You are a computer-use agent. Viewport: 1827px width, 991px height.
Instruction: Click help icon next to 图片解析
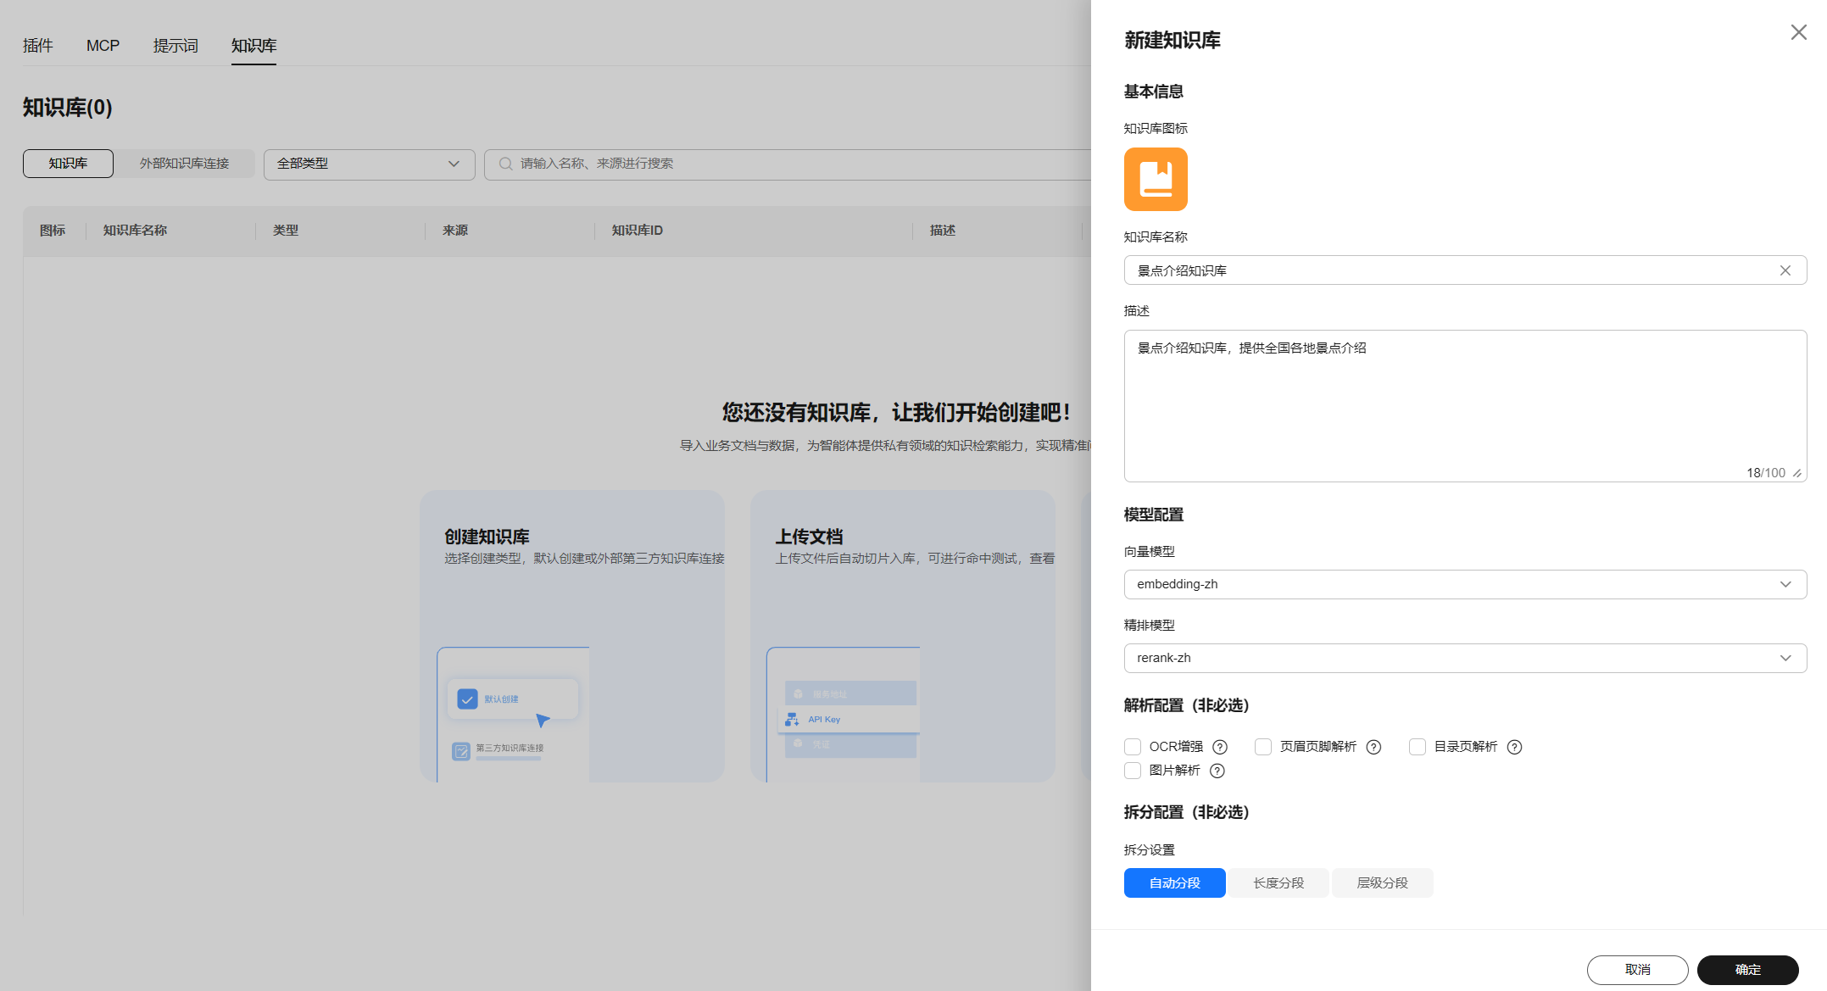tap(1217, 771)
